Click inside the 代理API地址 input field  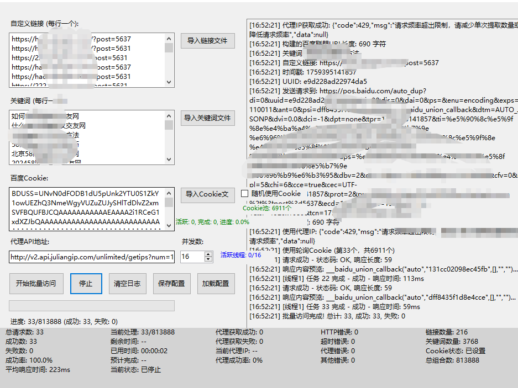click(x=91, y=257)
